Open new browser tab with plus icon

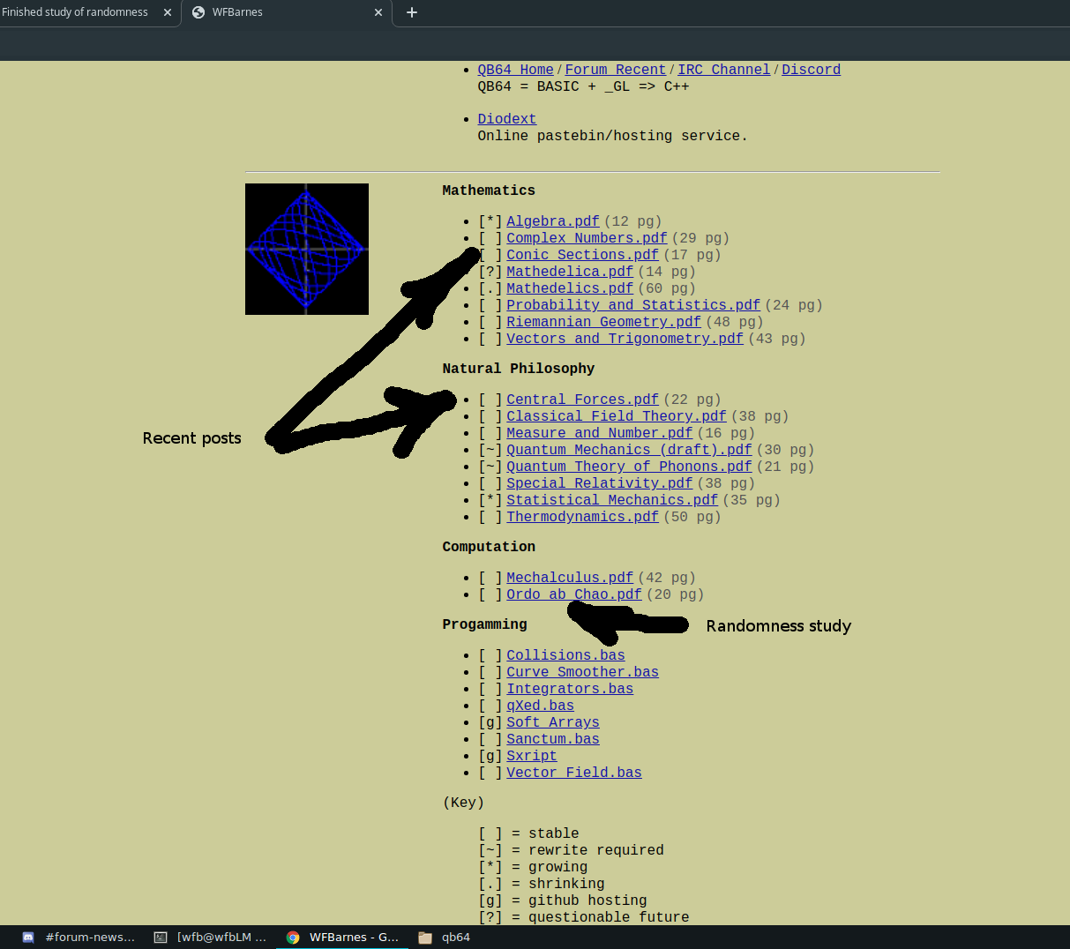[411, 12]
